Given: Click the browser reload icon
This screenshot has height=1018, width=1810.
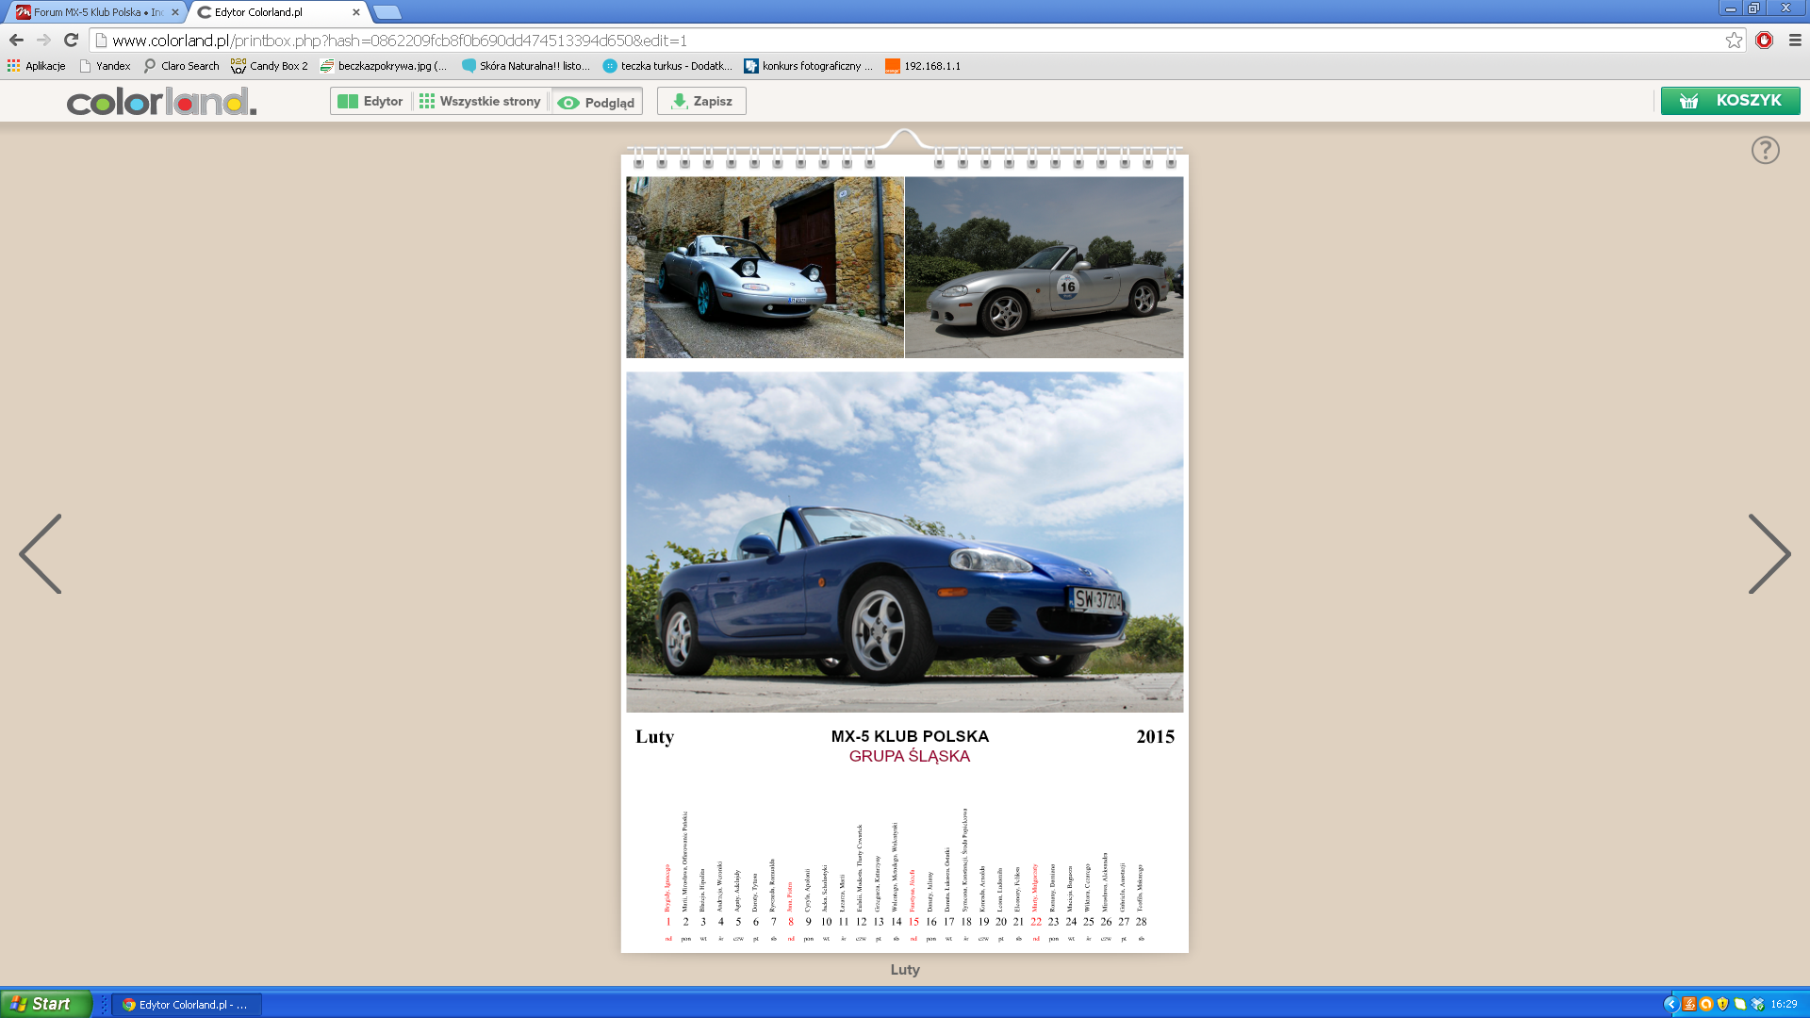Looking at the screenshot, I should pos(71,40).
